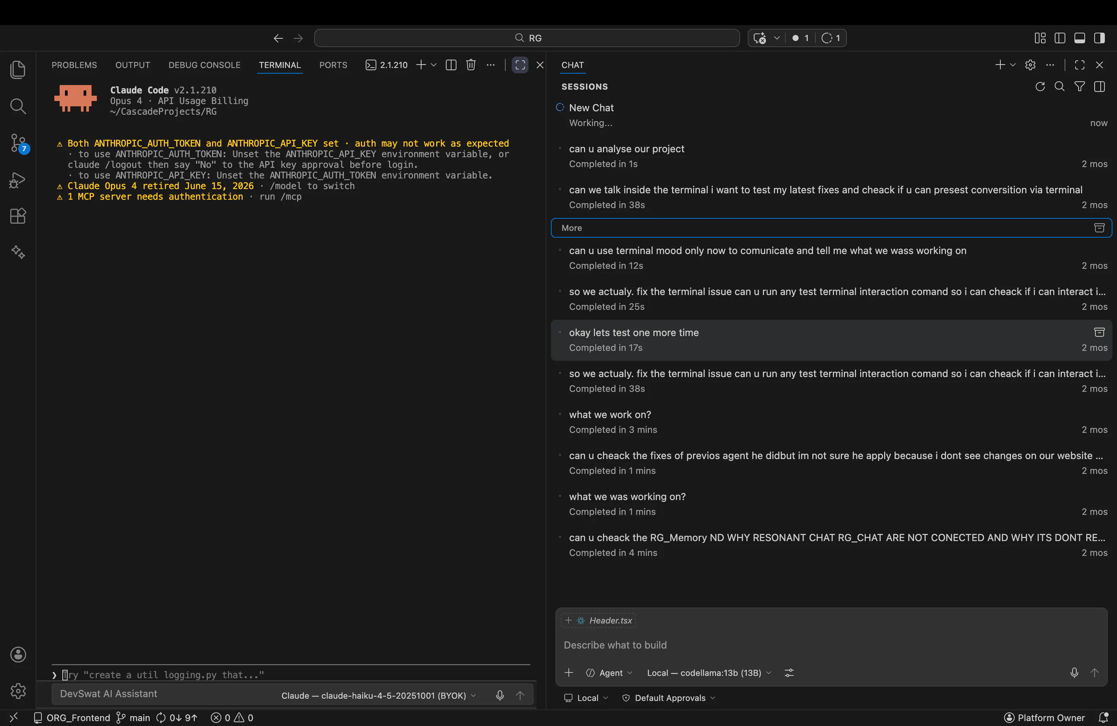
Task: Select the CHAT tab
Action: pos(573,65)
